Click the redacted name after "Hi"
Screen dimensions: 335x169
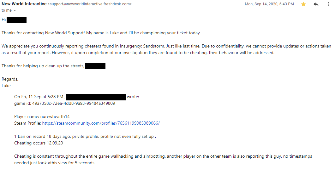tap(16, 20)
